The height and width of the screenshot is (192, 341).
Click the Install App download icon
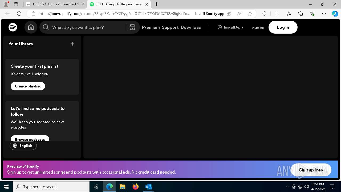(220, 27)
